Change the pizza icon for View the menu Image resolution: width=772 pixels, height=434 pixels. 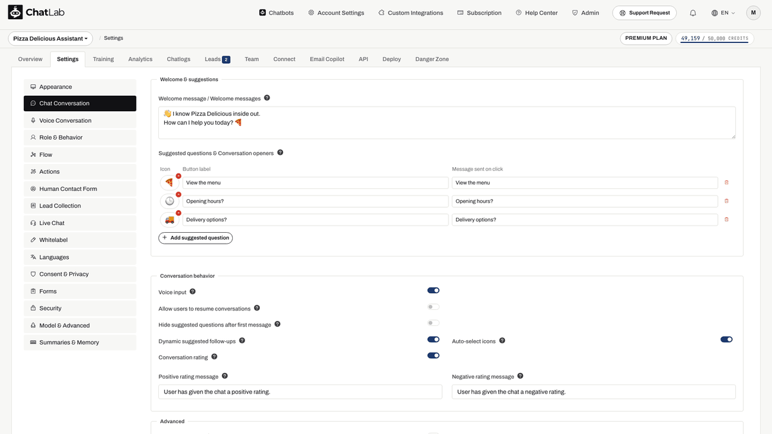click(169, 183)
